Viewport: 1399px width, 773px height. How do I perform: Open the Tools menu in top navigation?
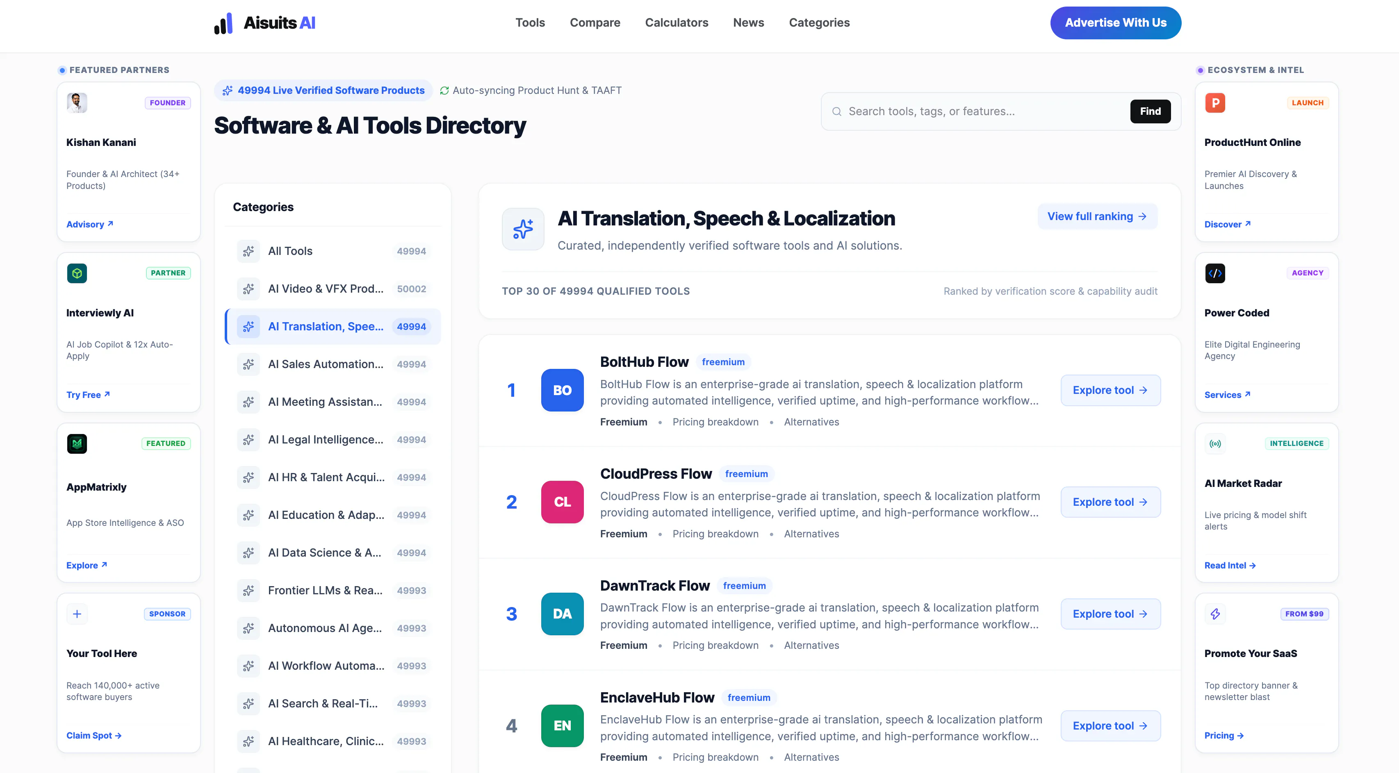[530, 23]
